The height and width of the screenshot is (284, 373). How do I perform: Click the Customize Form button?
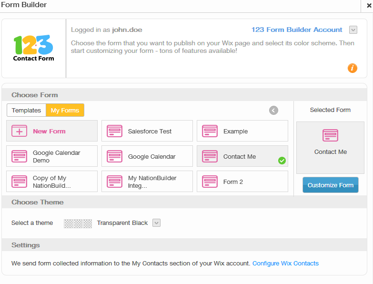click(331, 185)
